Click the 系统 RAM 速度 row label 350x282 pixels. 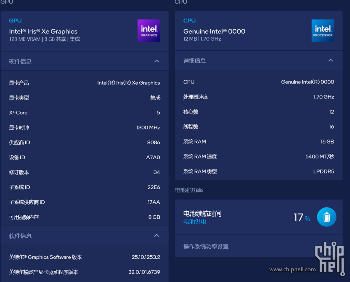(x=200, y=157)
